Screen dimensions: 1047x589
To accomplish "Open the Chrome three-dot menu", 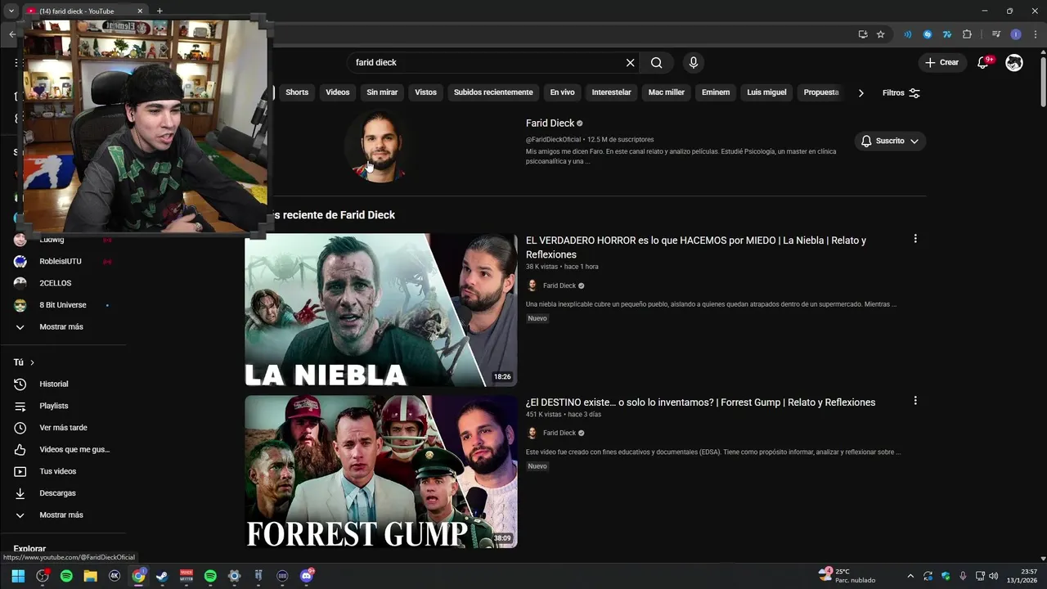I will 1036,34.
